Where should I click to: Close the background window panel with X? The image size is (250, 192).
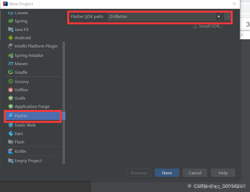(242, 35)
